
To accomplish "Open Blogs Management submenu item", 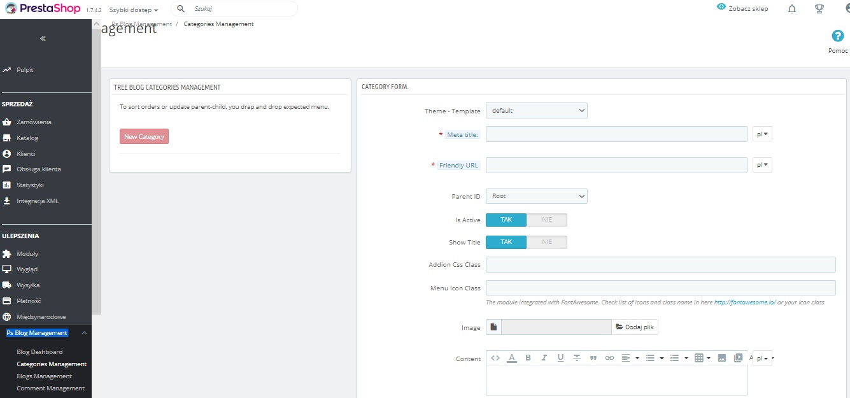I will point(44,376).
